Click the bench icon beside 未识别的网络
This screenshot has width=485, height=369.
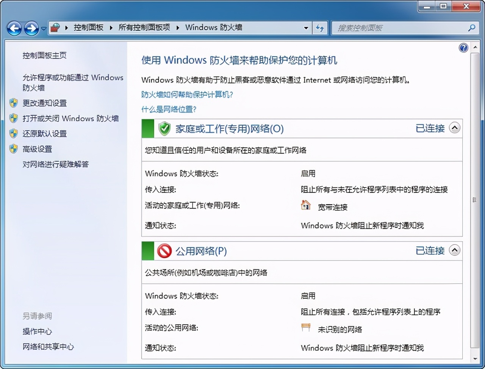tap(305, 327)
